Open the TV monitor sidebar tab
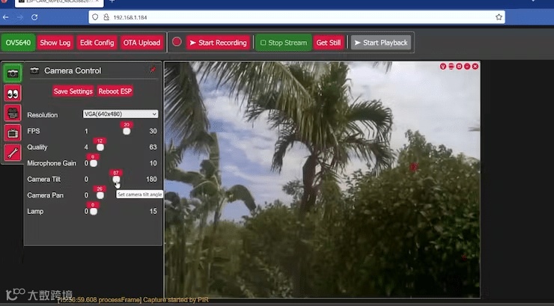 point(13,133)
